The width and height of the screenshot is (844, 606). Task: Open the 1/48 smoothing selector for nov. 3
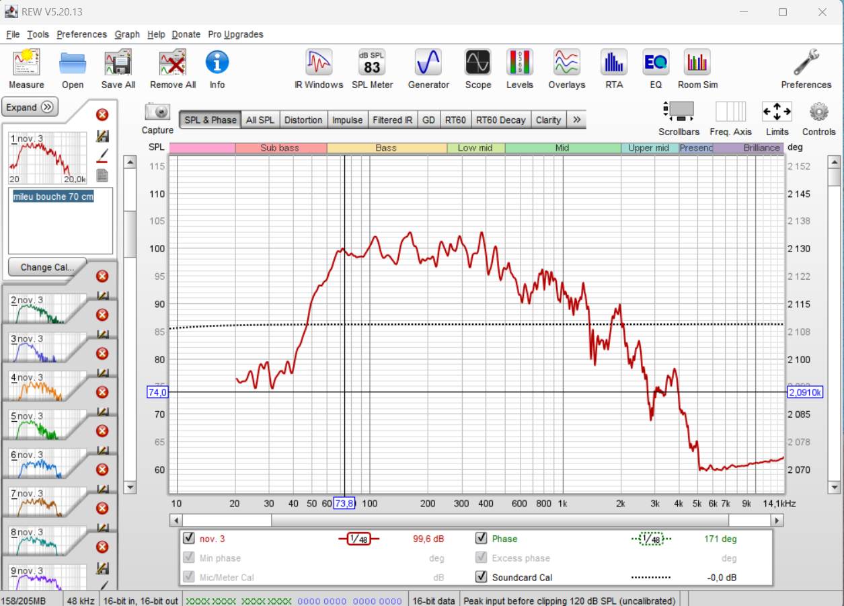tap(359, 539)
